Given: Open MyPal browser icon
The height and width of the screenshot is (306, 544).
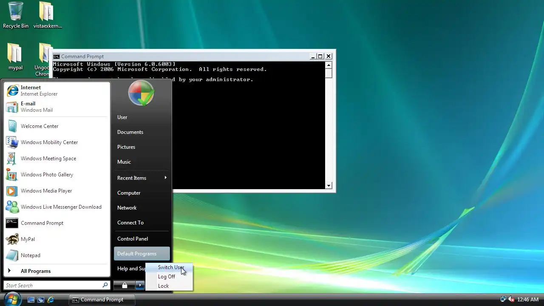Looking at the screenshot, I should click(12, 239).
